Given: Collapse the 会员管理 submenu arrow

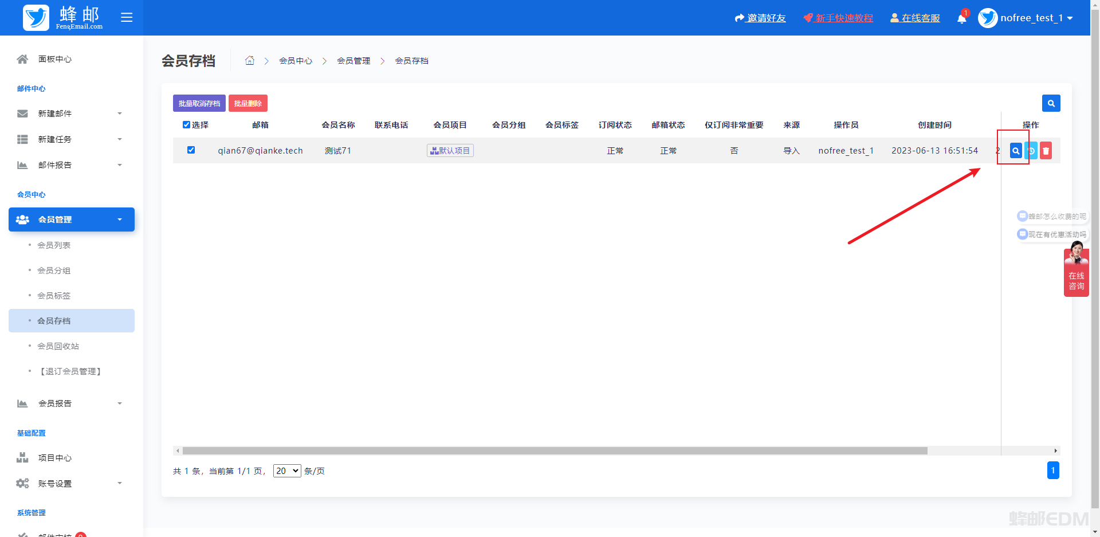Looking at the screenshot, I should point(120,219).
